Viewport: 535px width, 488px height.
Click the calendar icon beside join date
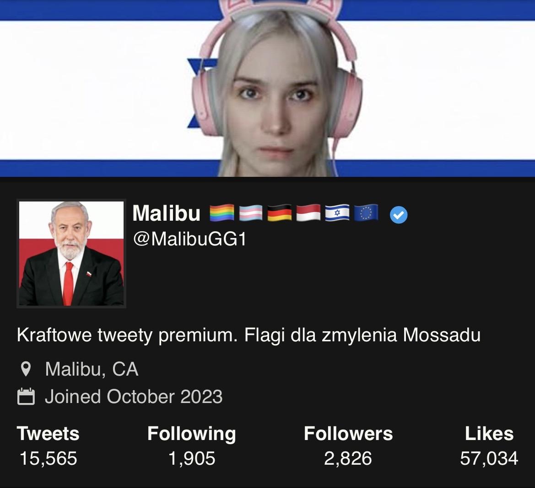pyautogui.click(x=26, y=396)
